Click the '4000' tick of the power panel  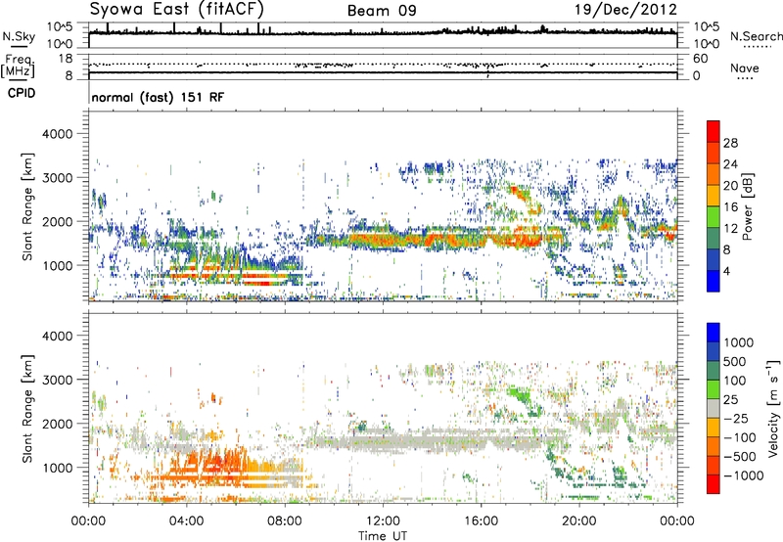pyautogui.click(x=57, y=134)
